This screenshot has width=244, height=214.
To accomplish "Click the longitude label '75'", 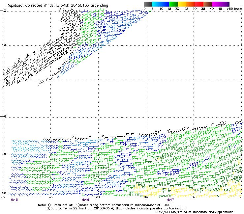I will (3, 197).
